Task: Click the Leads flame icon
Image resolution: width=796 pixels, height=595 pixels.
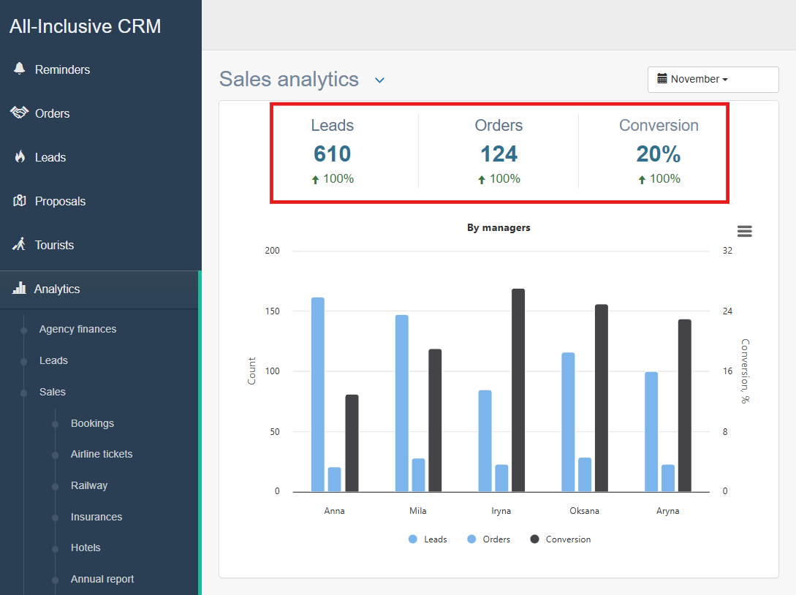Action: click(20, 156)
